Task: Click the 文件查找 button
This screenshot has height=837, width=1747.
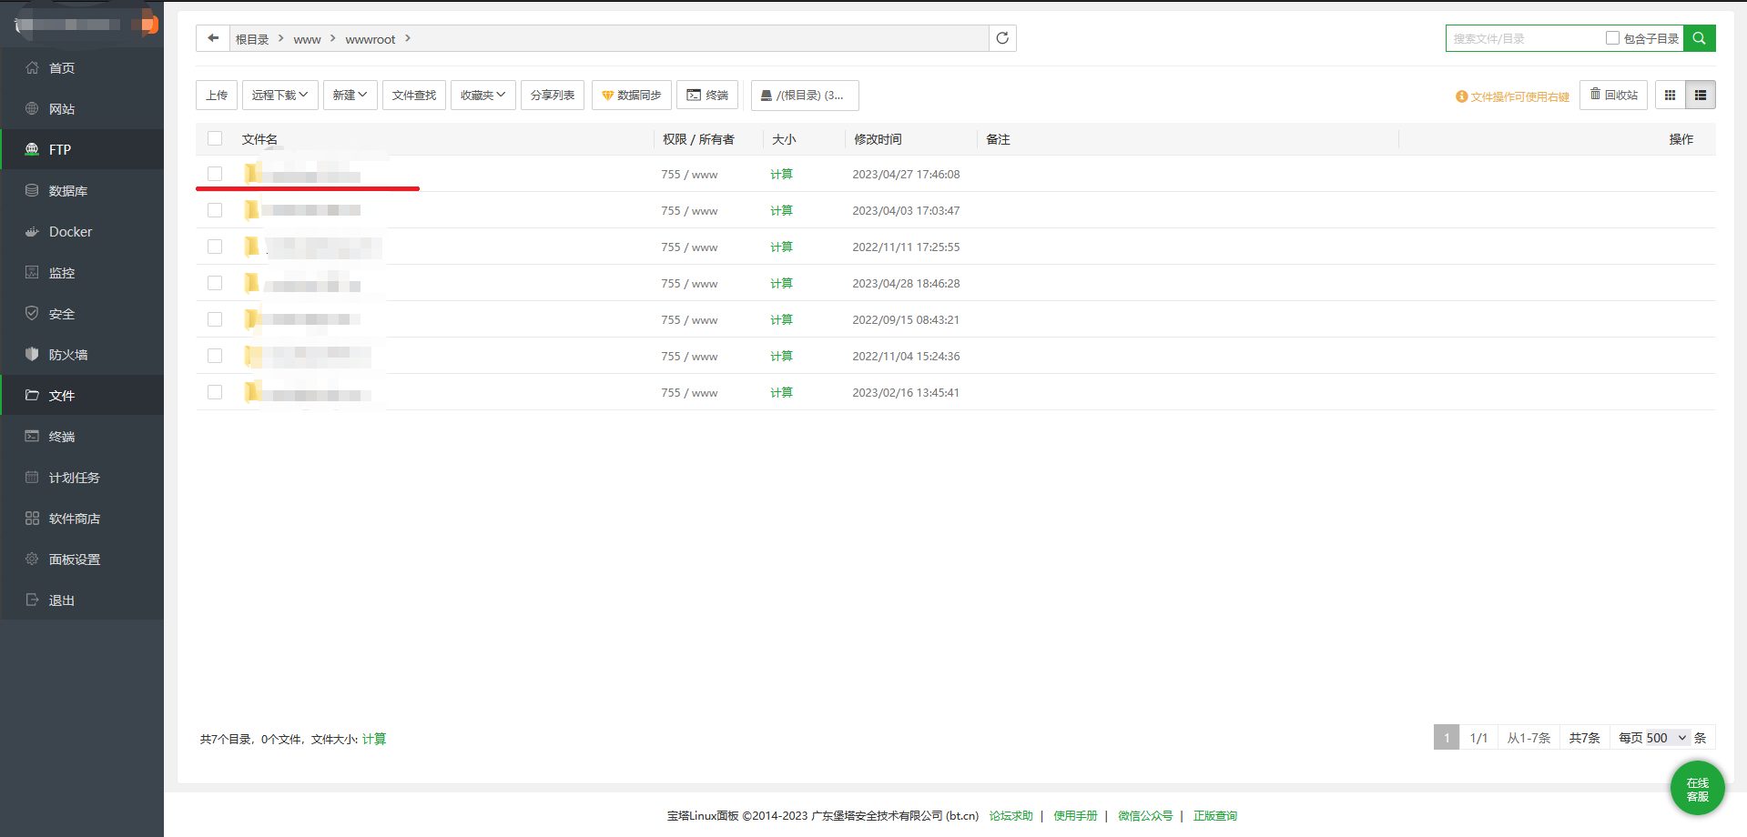Action: point(414,96)
